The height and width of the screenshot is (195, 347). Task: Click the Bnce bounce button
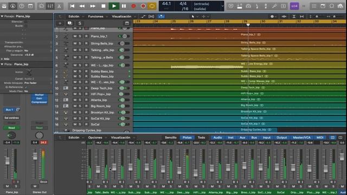43,182
